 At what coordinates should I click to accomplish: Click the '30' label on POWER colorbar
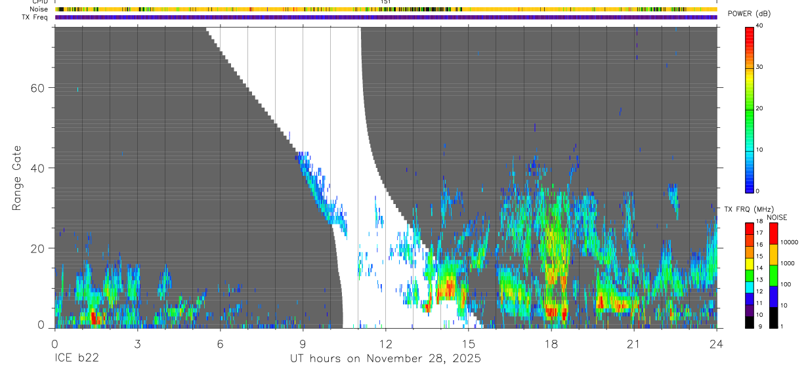coord(759,67)
